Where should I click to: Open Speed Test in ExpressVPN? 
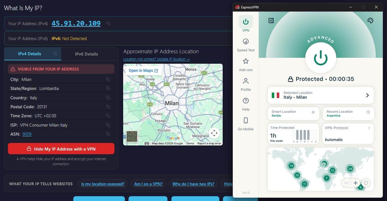tap(246, 45)
